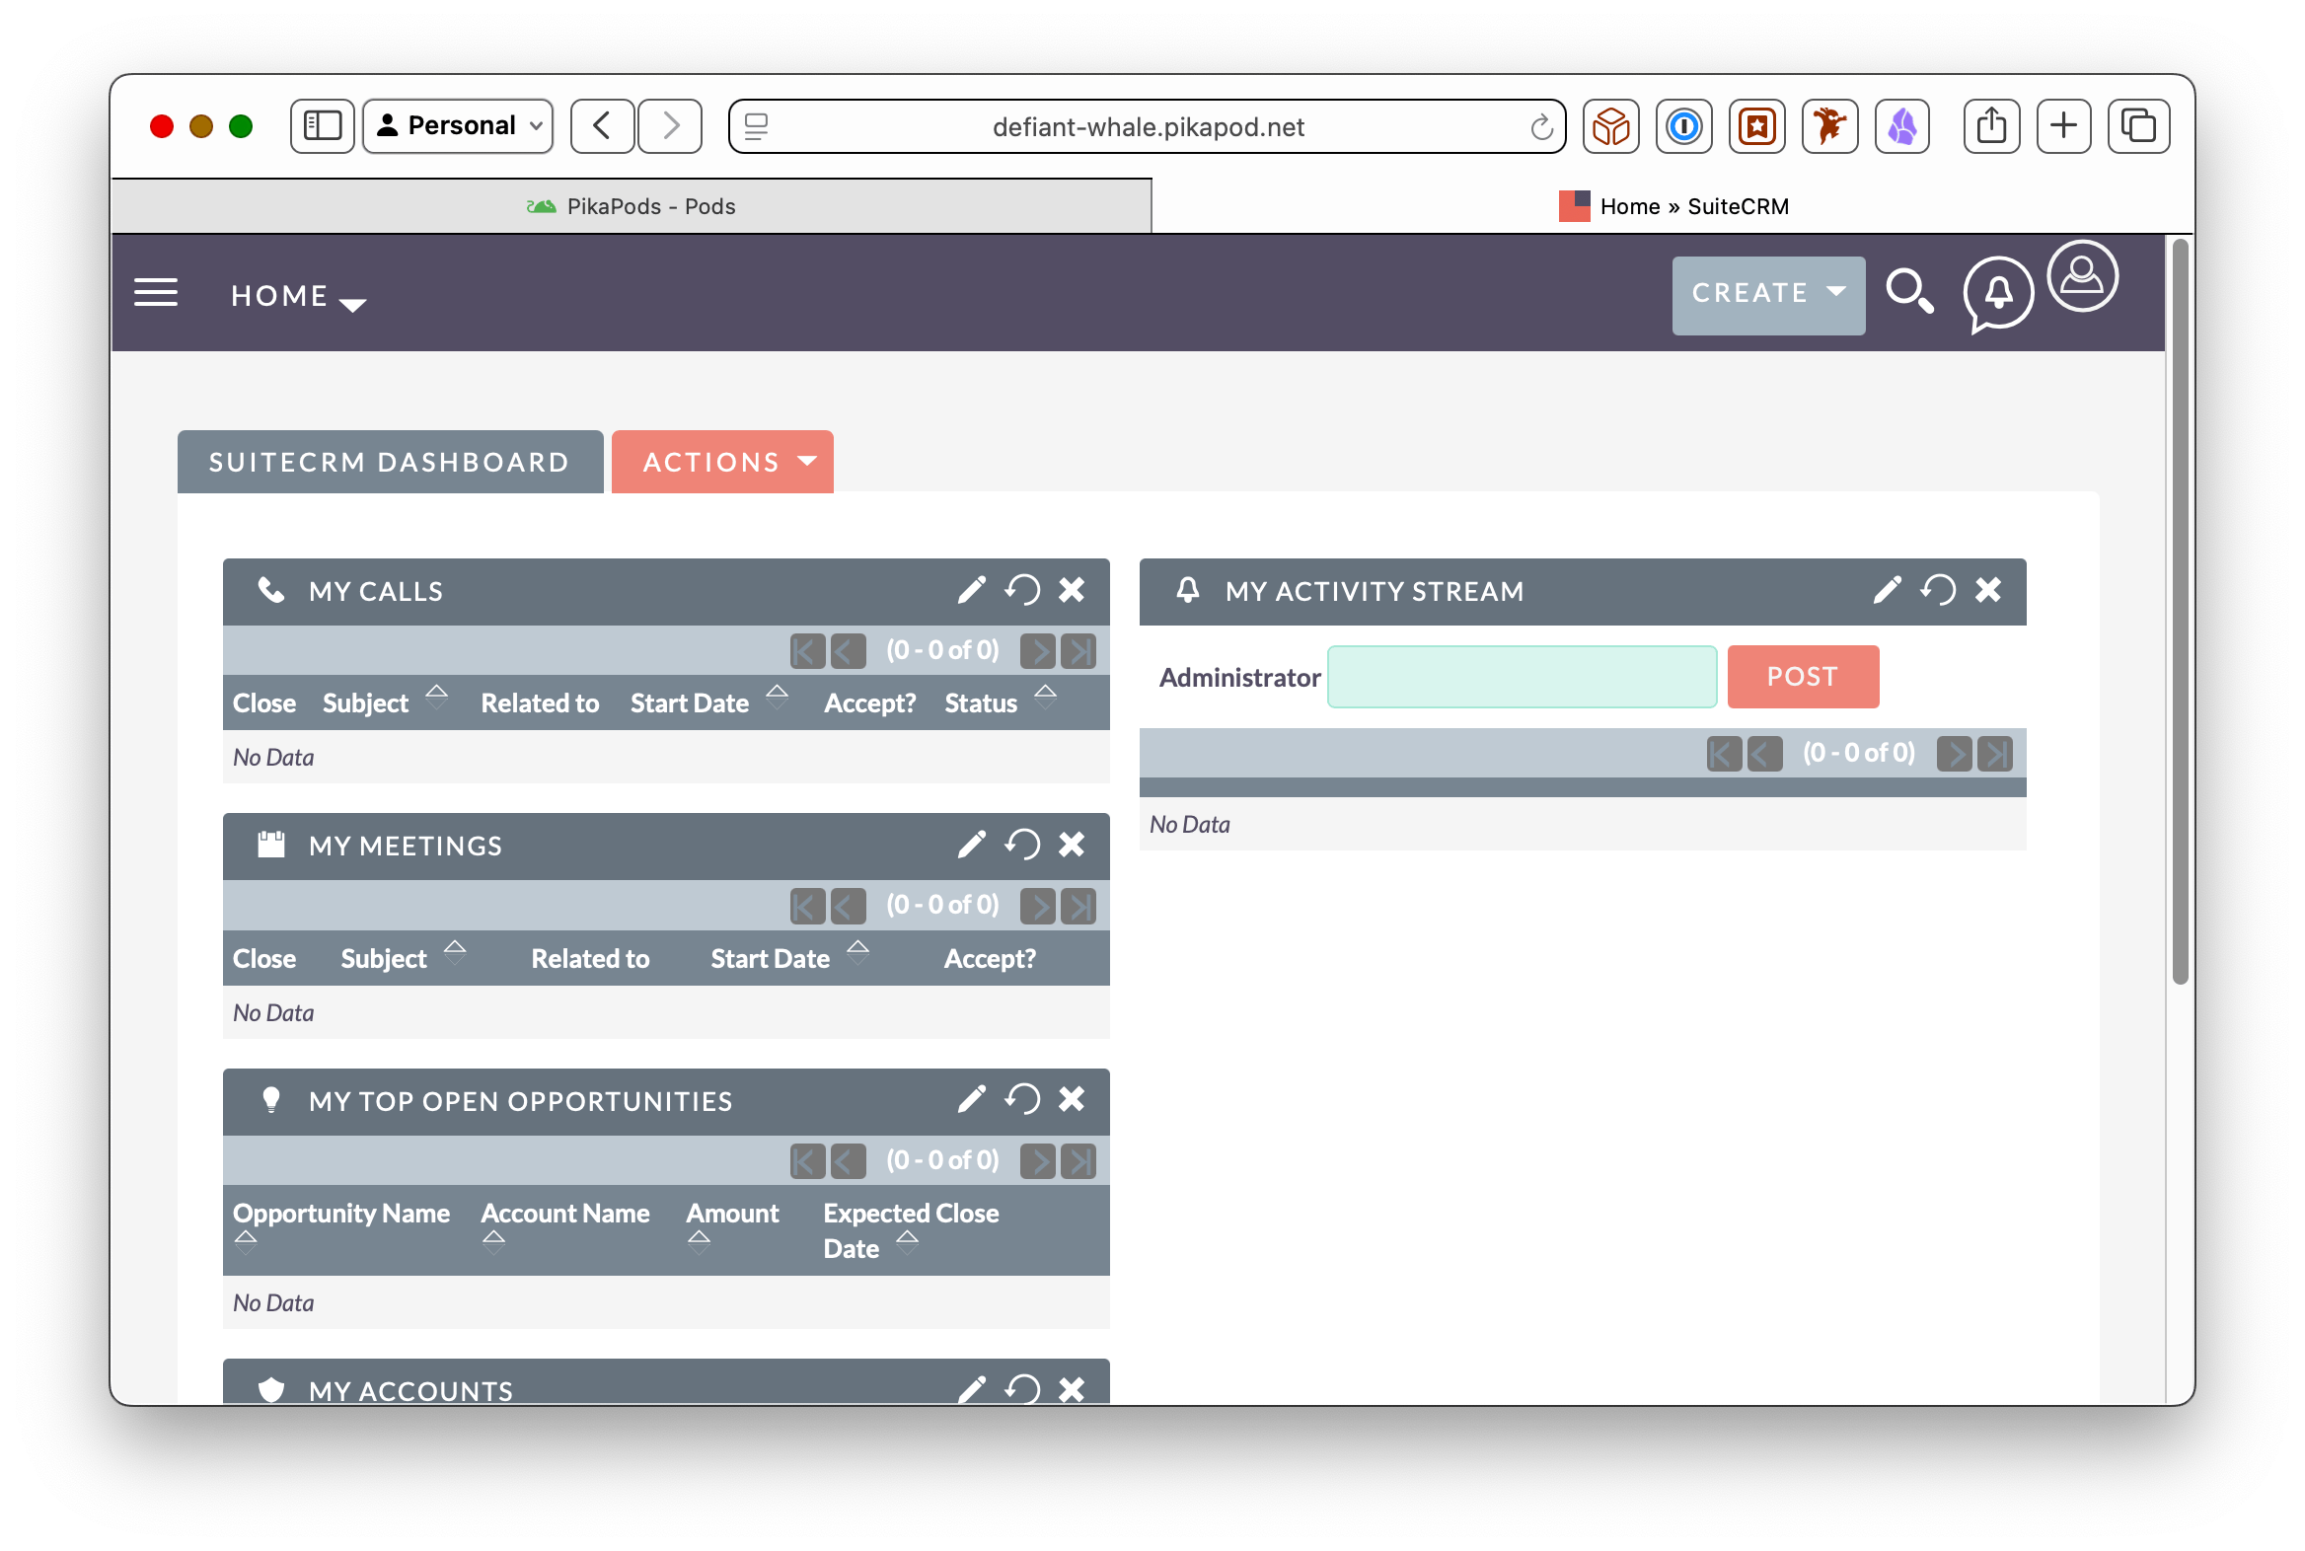Remove the My Calls dashlet
Image resolution: width=2305 pixels, height=1551 pixels.
1072,591
